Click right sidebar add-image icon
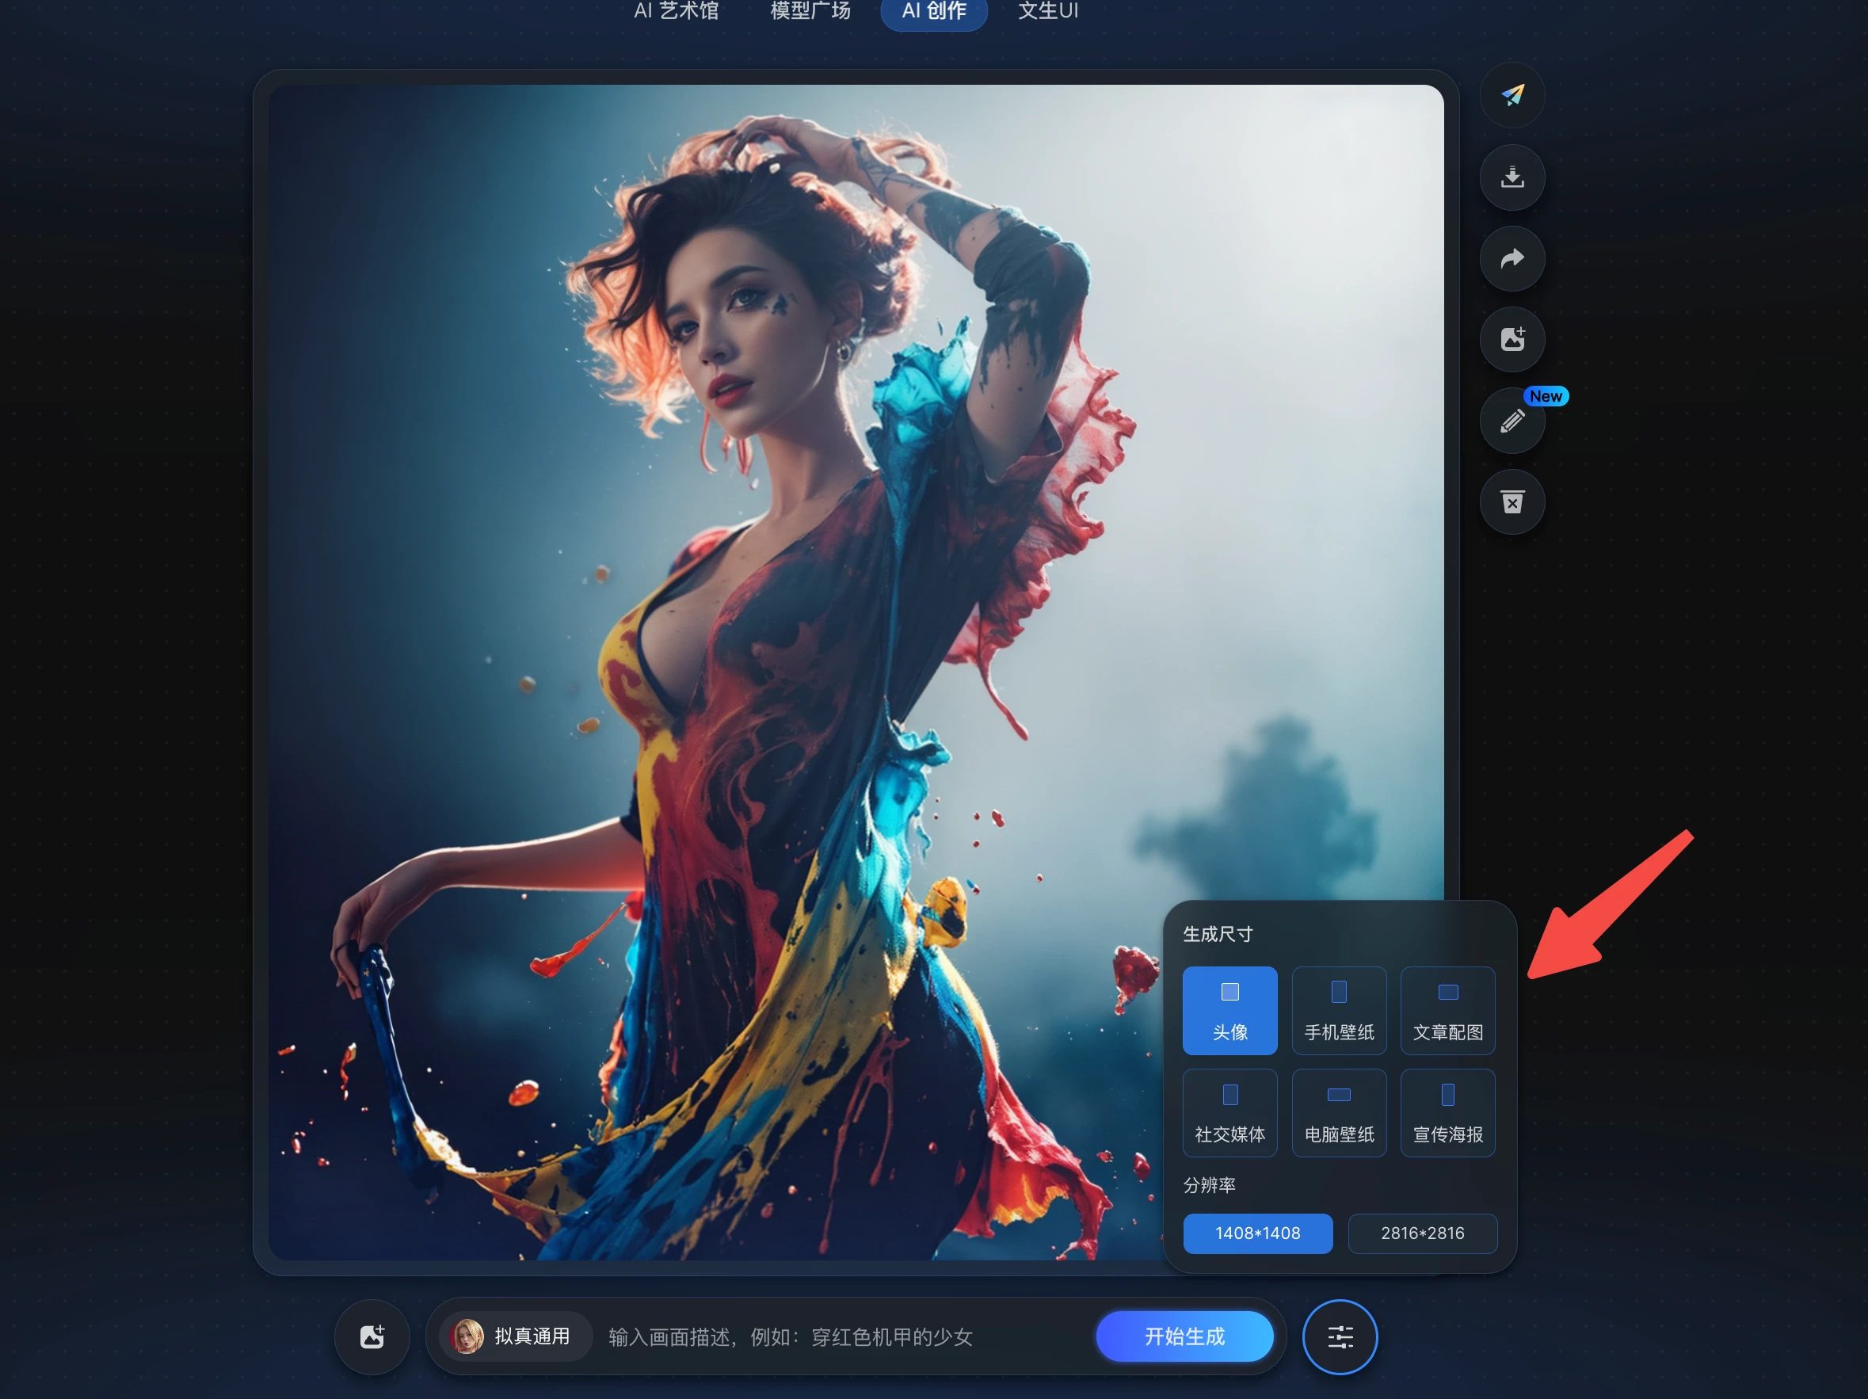Screen dimensions: 1868x1399 click(1512, 339)
